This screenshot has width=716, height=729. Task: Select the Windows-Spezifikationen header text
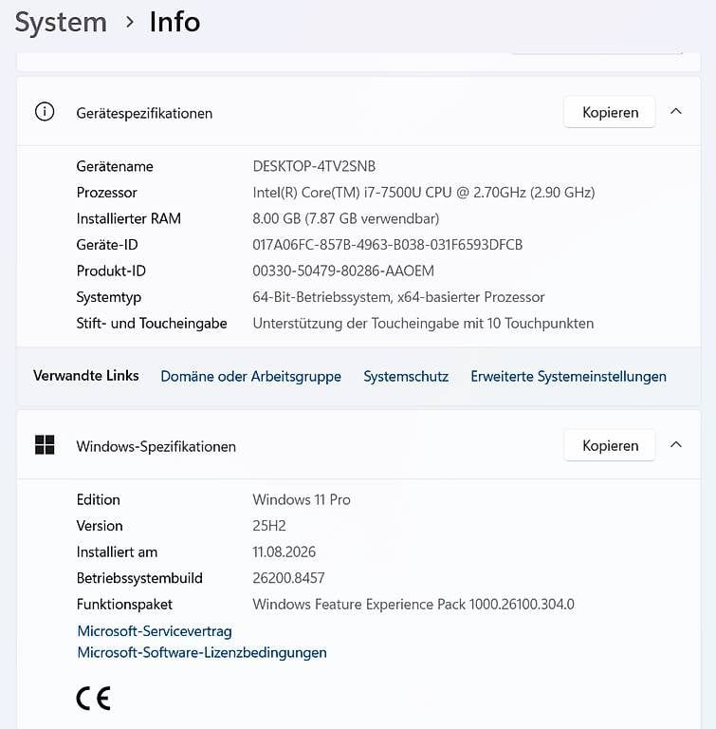[x=156, y=446]
